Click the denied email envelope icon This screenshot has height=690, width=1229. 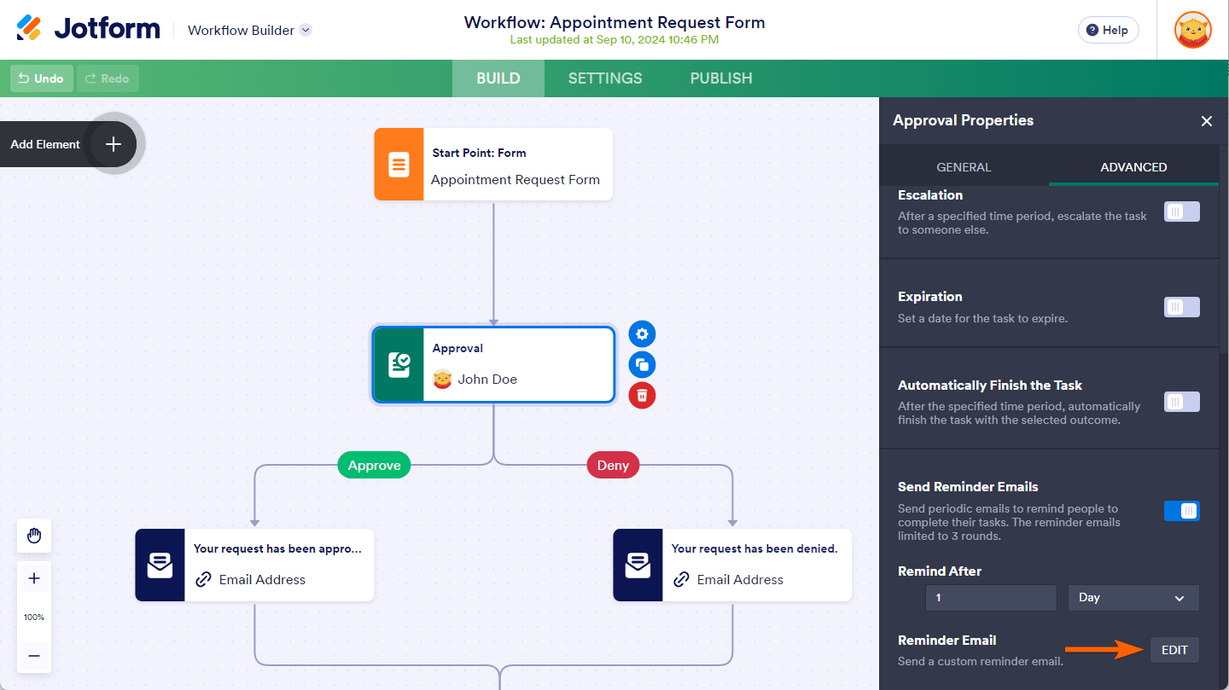tap(638, 565)
